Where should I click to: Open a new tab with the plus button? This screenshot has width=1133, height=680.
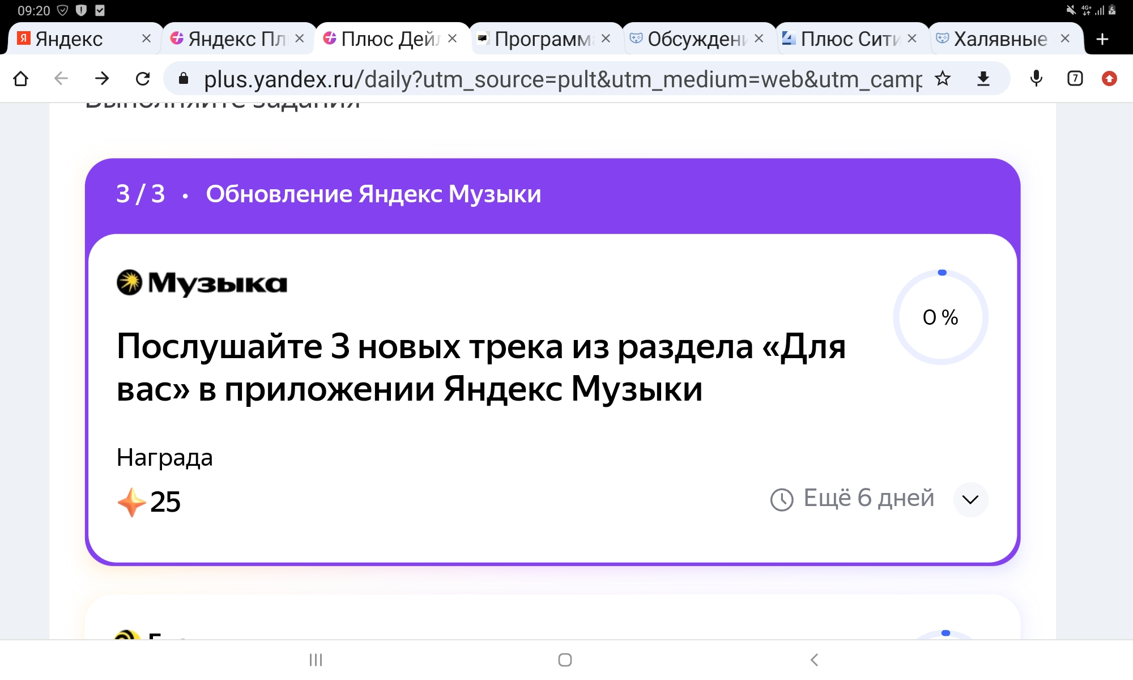coord(1102,39)
